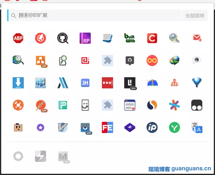Screen dimensions: 215x175
Task: Click the second gray puzzle piece icon
Action: 107,105
